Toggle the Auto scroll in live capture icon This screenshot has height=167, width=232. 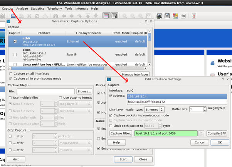[114, 16]
